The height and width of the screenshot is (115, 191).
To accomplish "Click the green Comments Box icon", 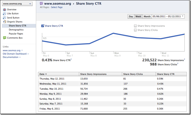I will (5, 38).
